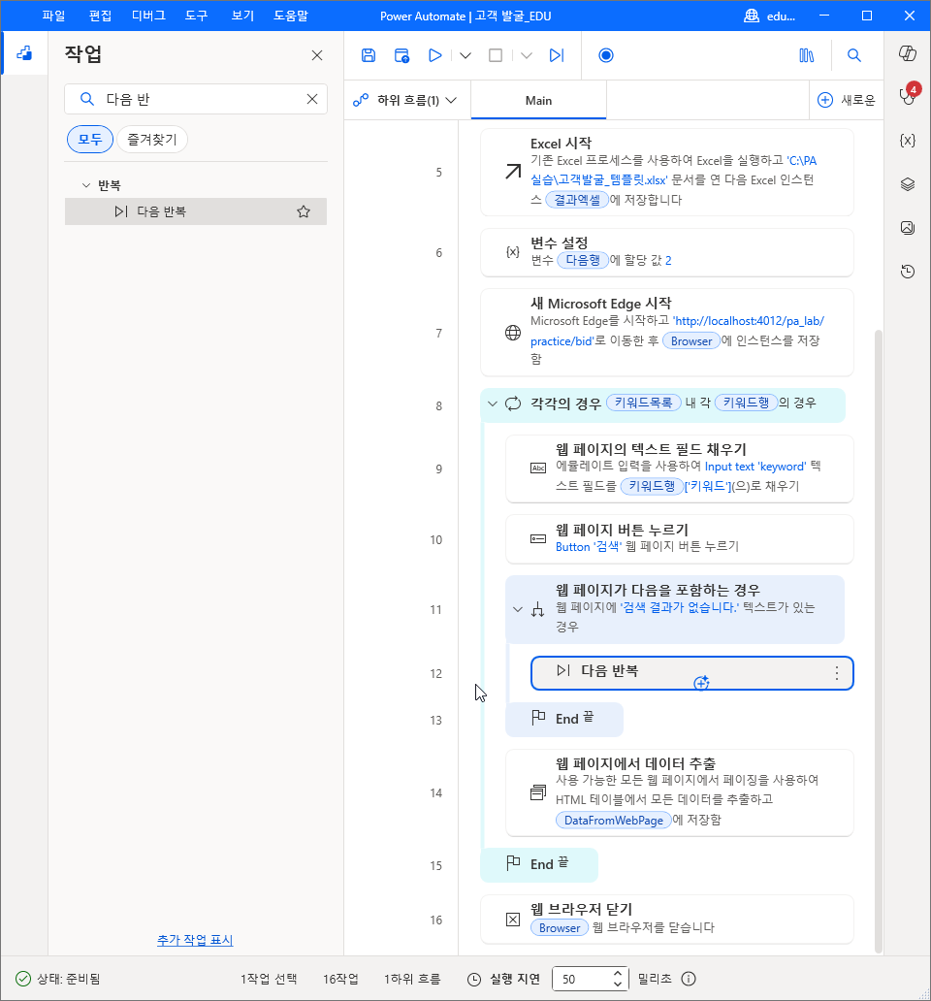The height and width of the screenshot is (1001, 931).
Task: Select 새 Microsoft Edge 시작 action
Action: 667,333
